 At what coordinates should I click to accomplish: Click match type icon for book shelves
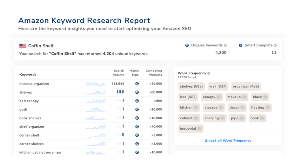(137, 118)
